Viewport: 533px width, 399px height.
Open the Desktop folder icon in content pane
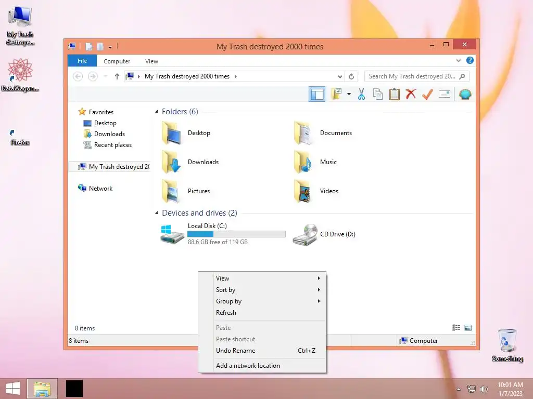[171, 133]
